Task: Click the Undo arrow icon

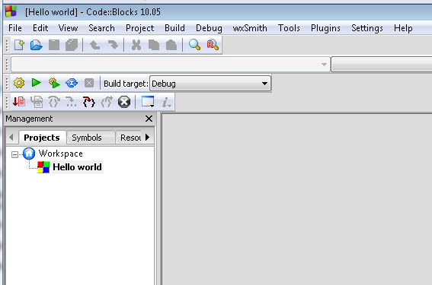Action: [95, 45]
